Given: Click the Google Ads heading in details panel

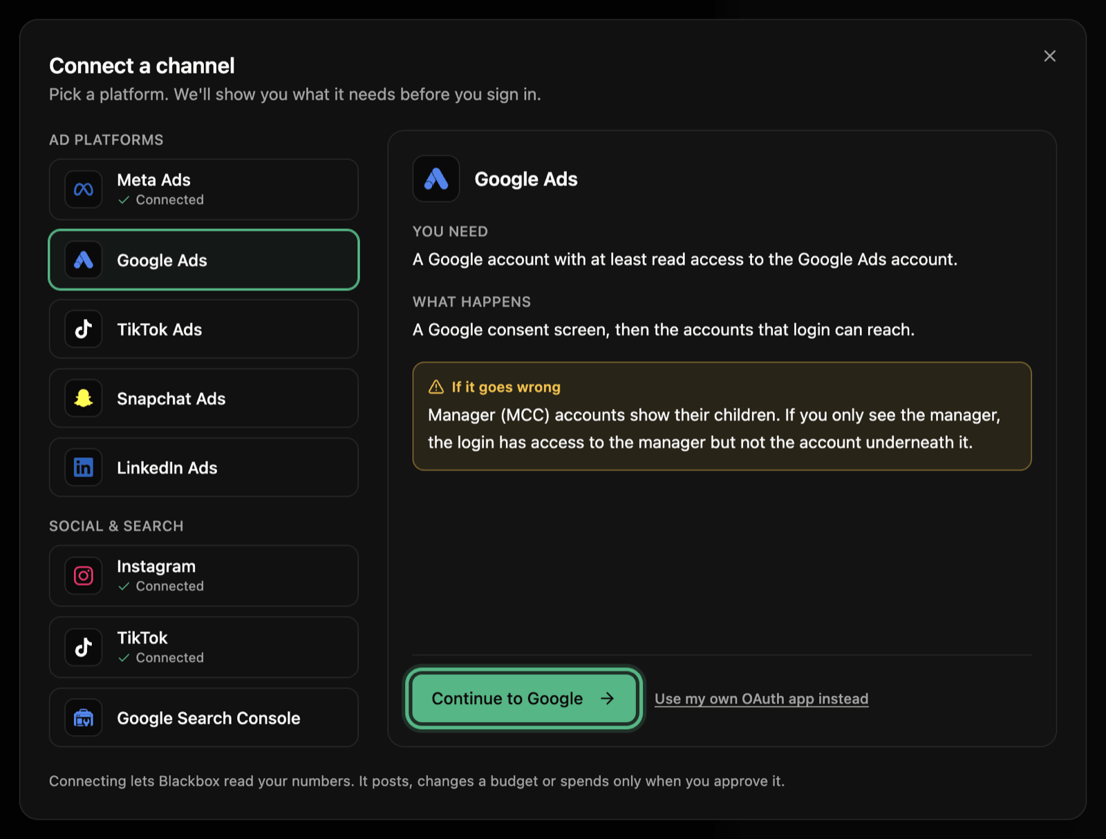Looking at the screenshot, I should [x=526, y=179].
